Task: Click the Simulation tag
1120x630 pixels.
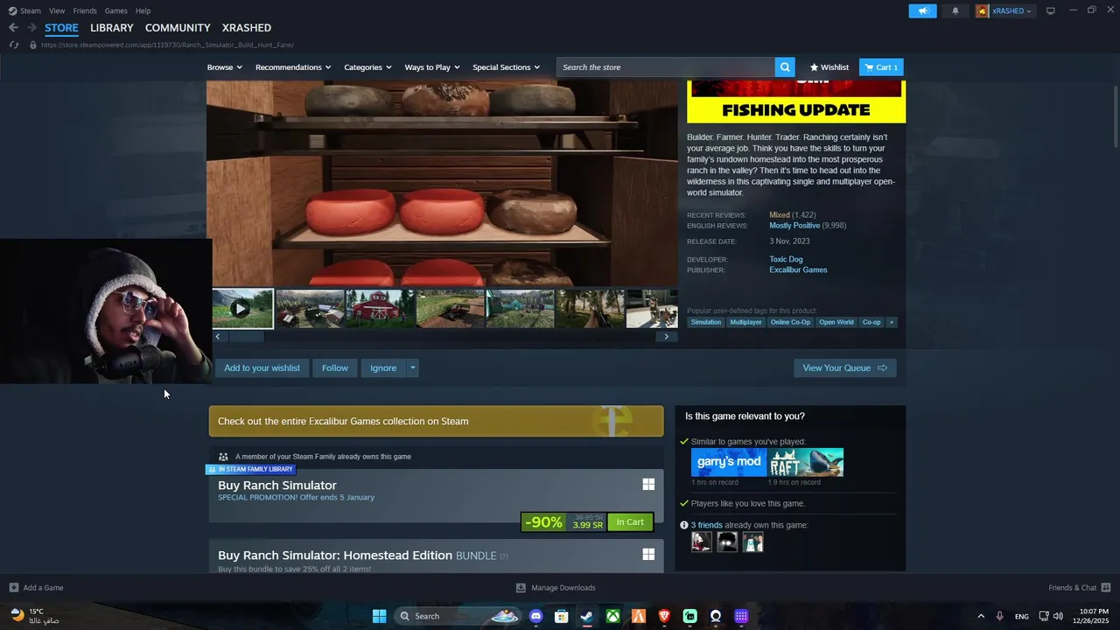Action: (x=706, y=322)
